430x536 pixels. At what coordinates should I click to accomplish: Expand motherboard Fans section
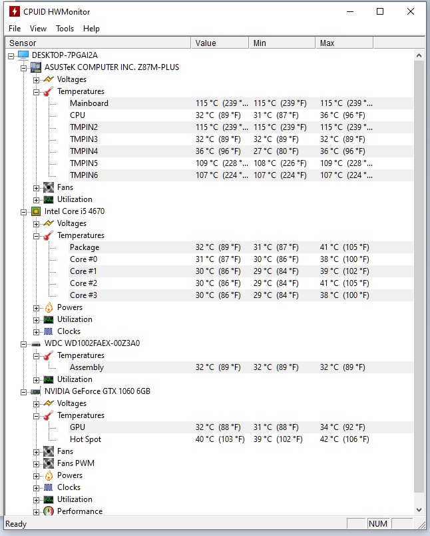[x=36, y=189]
